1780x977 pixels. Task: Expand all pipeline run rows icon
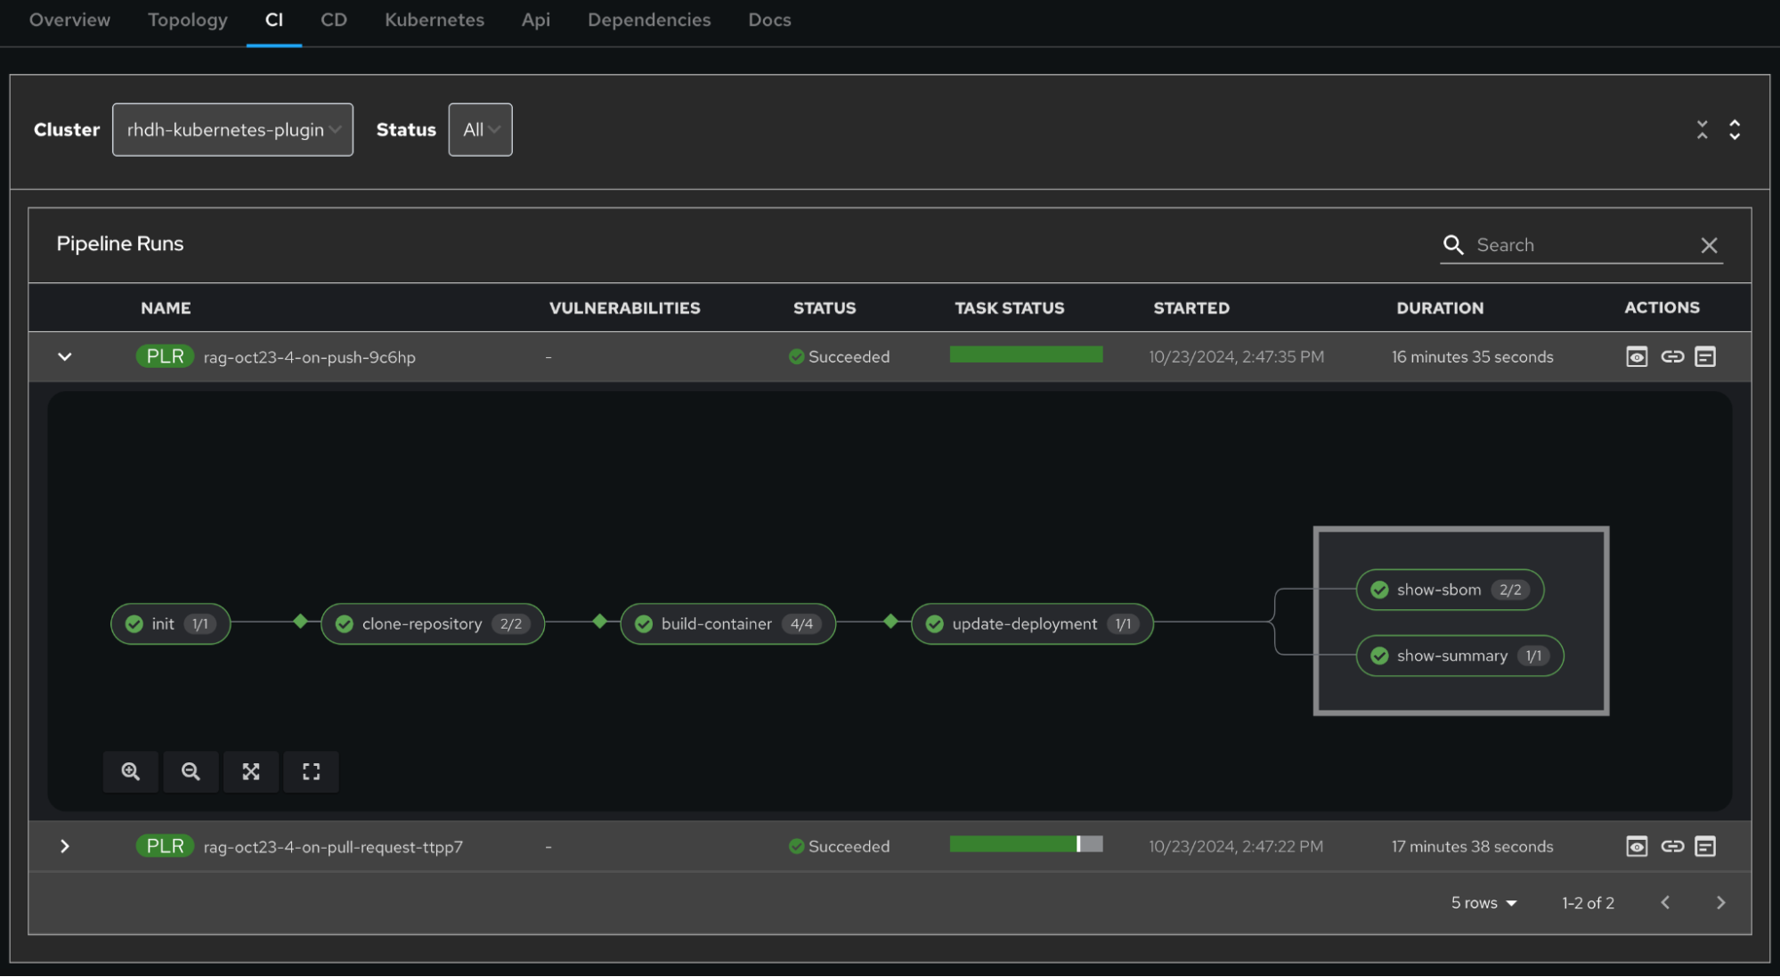coord(1735,130)
